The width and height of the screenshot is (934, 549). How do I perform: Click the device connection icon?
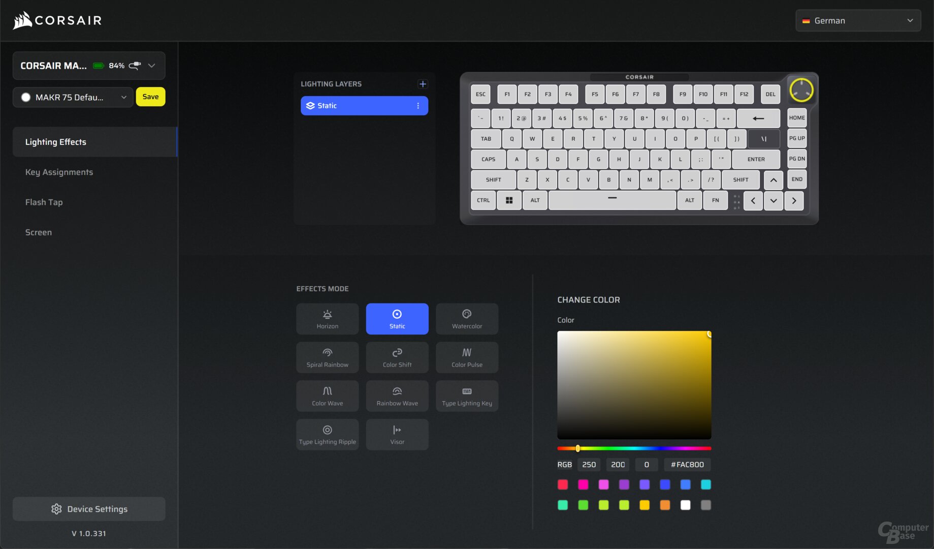tap(135, 66)
